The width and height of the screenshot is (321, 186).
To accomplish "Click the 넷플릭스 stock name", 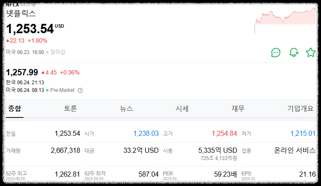I will (21, 14).
